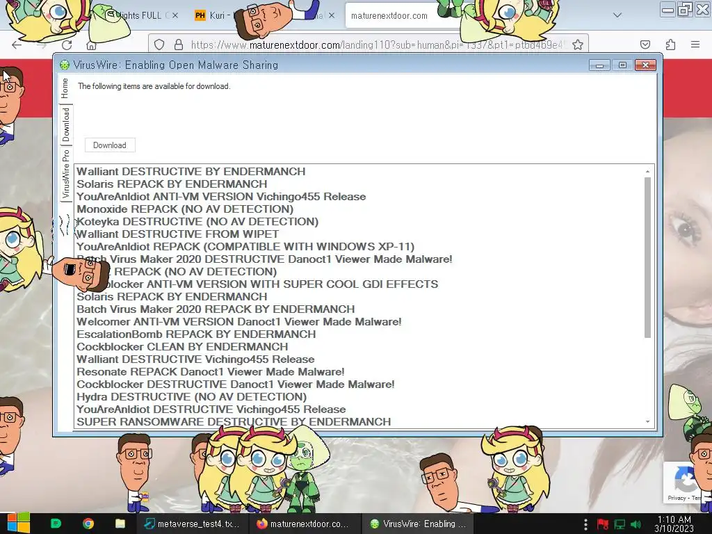
Task: Switch to metaverse_test4.txt taskbar window
Action: [192, 524]
